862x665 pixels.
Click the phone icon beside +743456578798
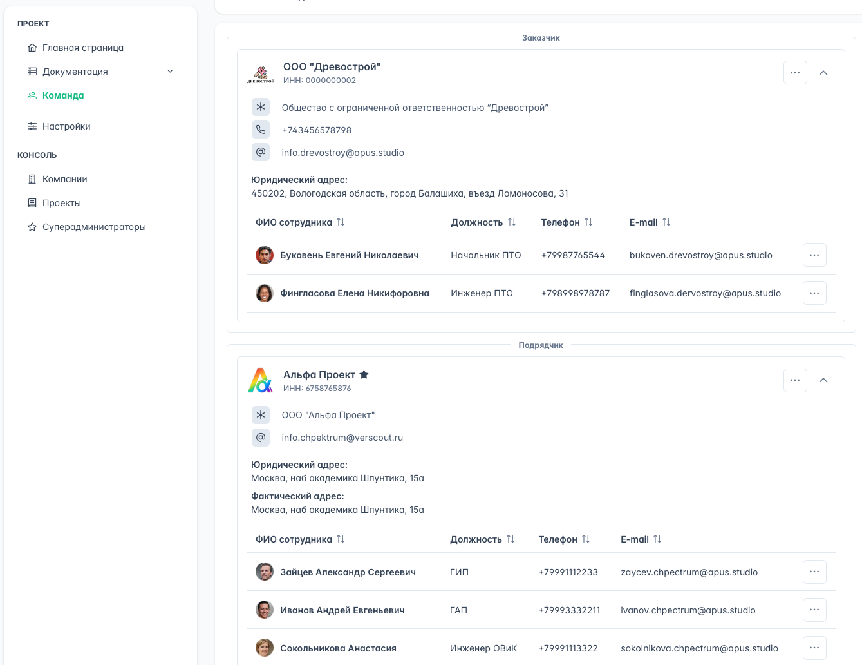tap(261, 130)
